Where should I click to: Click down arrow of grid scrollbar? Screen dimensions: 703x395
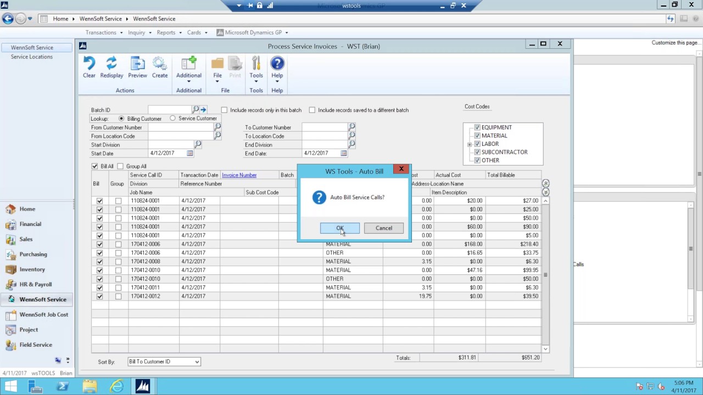[x=545, y=349]
